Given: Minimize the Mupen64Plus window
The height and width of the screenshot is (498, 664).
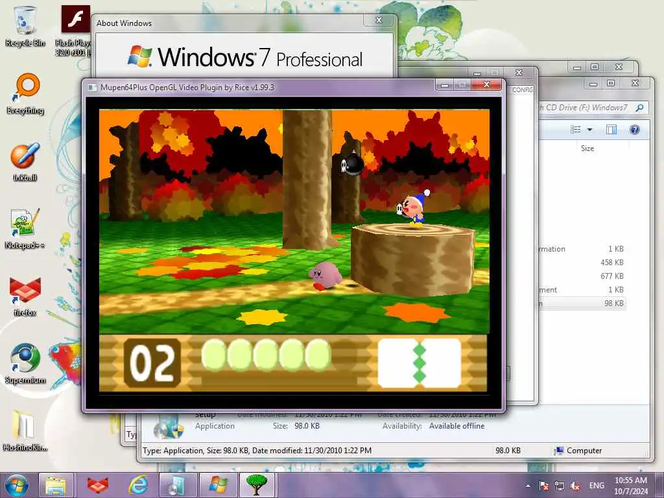Looking at the screenshot, I should [x=445, y=85].
